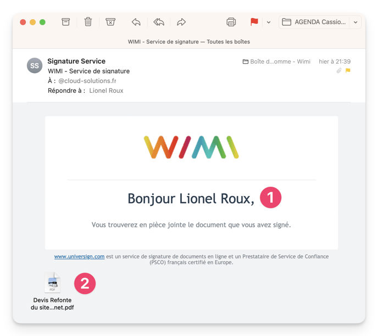This screenshot has width=378, height=336.
Task: Delete the email using the trash icon
Action: click(88, 22)
